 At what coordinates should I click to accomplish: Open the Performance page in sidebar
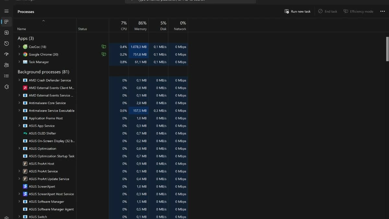(6, 33)
